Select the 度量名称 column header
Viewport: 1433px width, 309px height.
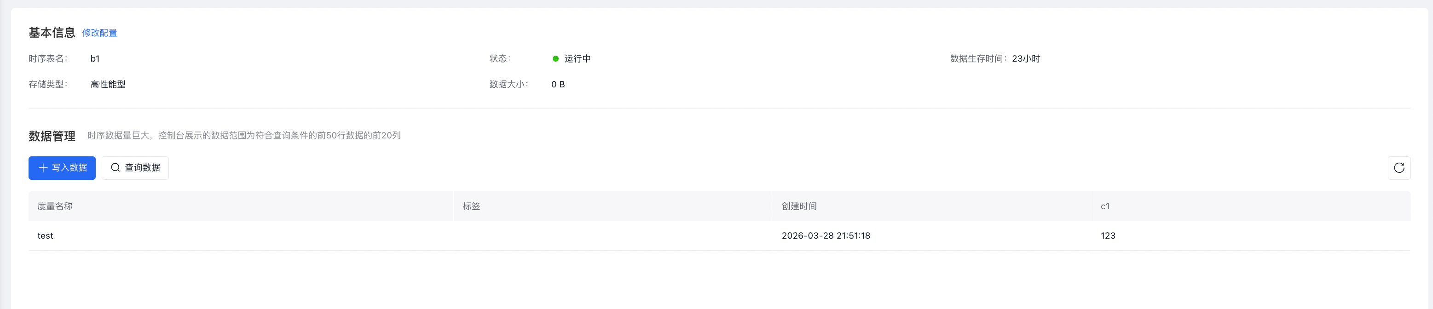pyautogui.click(x=55, y=206)
